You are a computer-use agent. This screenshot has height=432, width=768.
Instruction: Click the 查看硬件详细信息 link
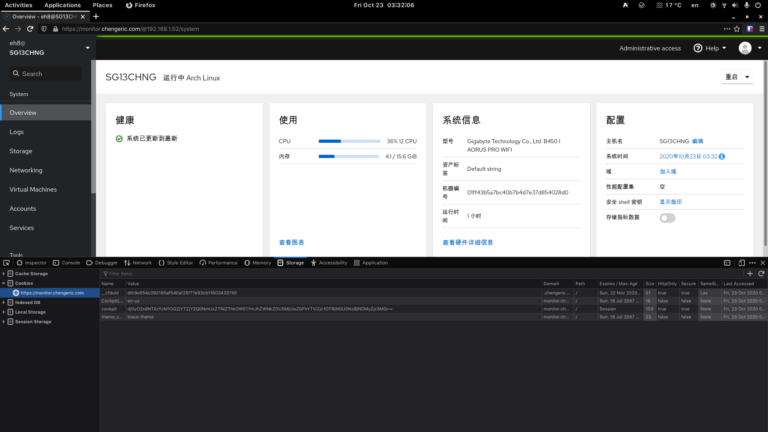coord(468,242)
